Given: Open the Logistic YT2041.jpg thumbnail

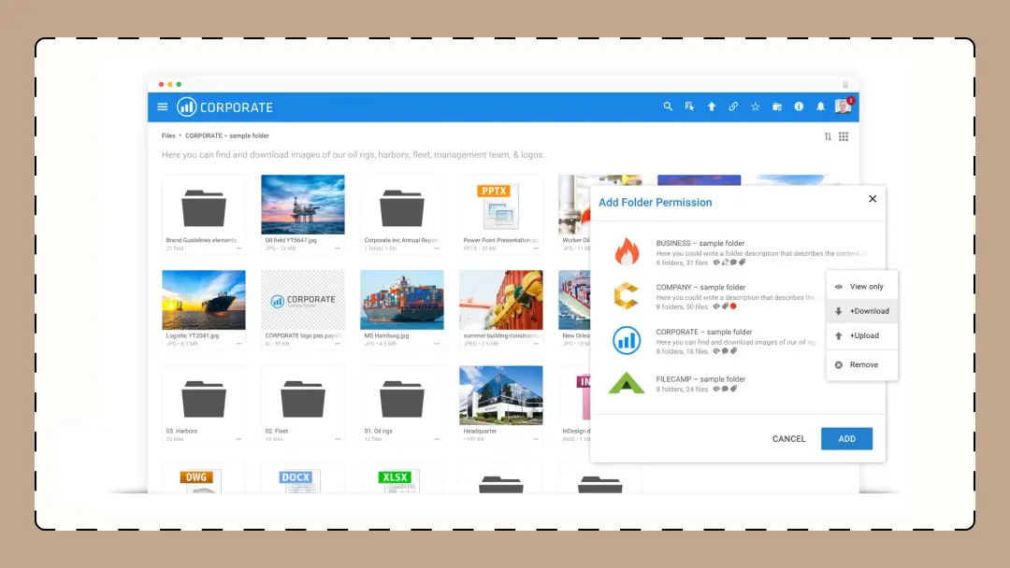Looking at the screenshot, I should click(x=204, y=300).
